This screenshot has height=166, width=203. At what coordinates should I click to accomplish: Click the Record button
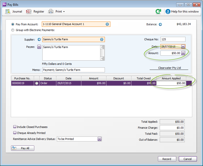click(167, 159)
